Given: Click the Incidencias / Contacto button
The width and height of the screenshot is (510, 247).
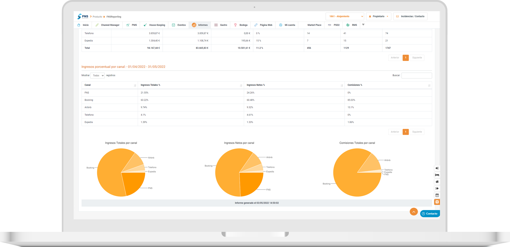Looking at the screenshot, I should pyautogui.click(x=410, y=17).
